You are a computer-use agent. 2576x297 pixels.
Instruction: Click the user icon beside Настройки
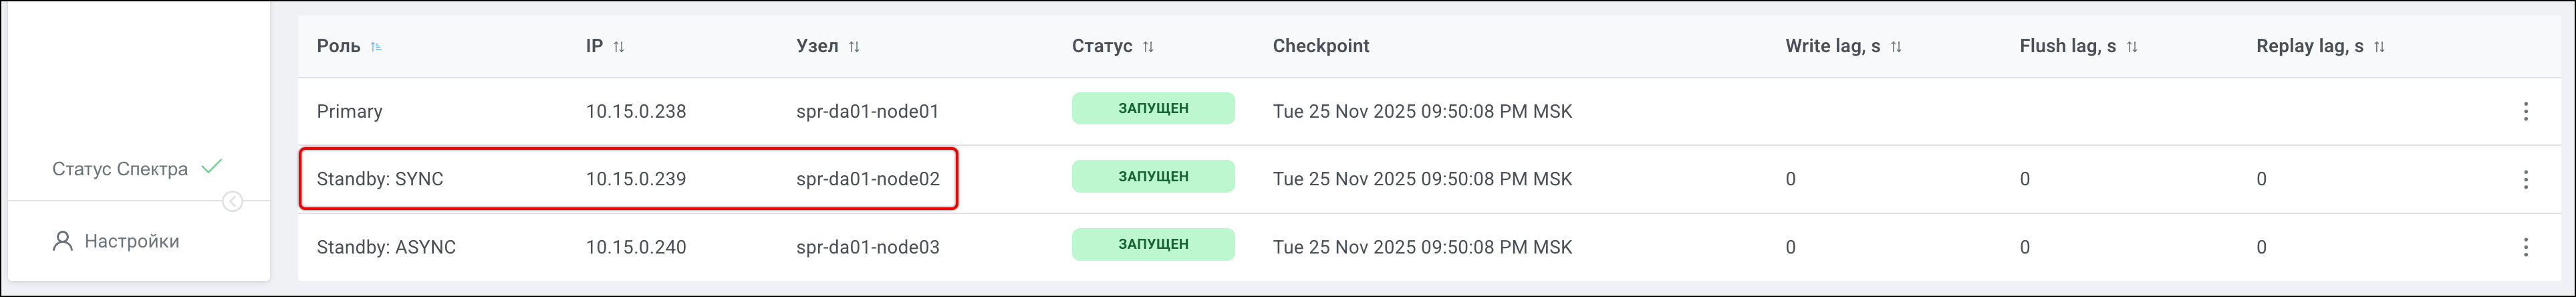pyautogui.click(x=62, y=241)
